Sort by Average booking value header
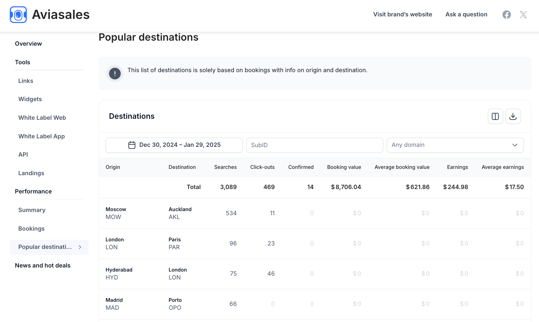 pos(402,167)
